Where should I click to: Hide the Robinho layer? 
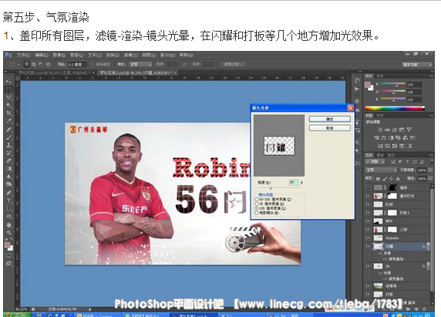click(368, 238)
